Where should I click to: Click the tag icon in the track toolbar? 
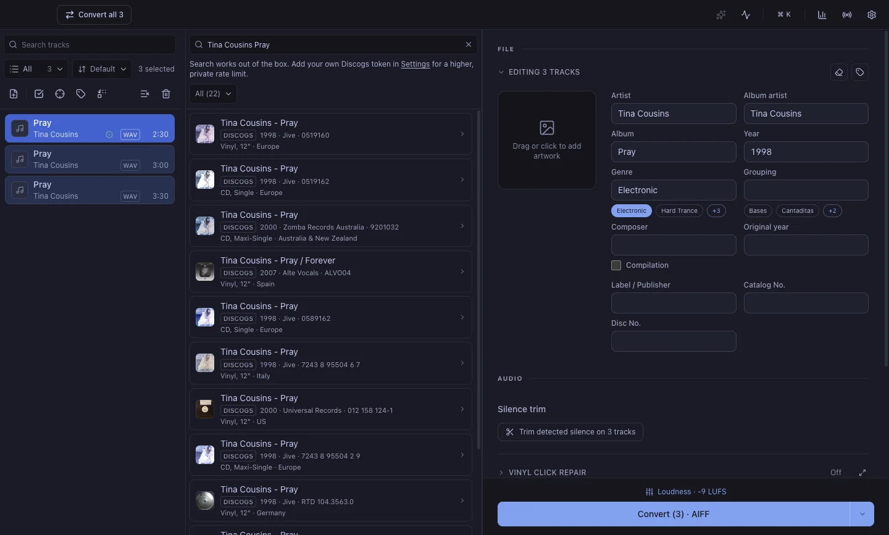[81, 94]
